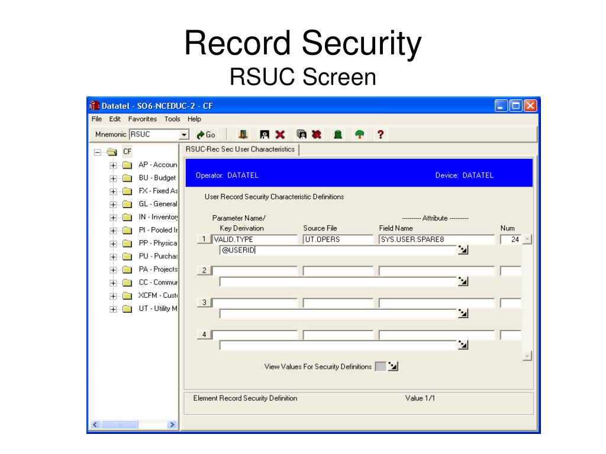Click the Go button with green arrow
Viewport: 606px width, 454px height.
(x=206, y=135)
